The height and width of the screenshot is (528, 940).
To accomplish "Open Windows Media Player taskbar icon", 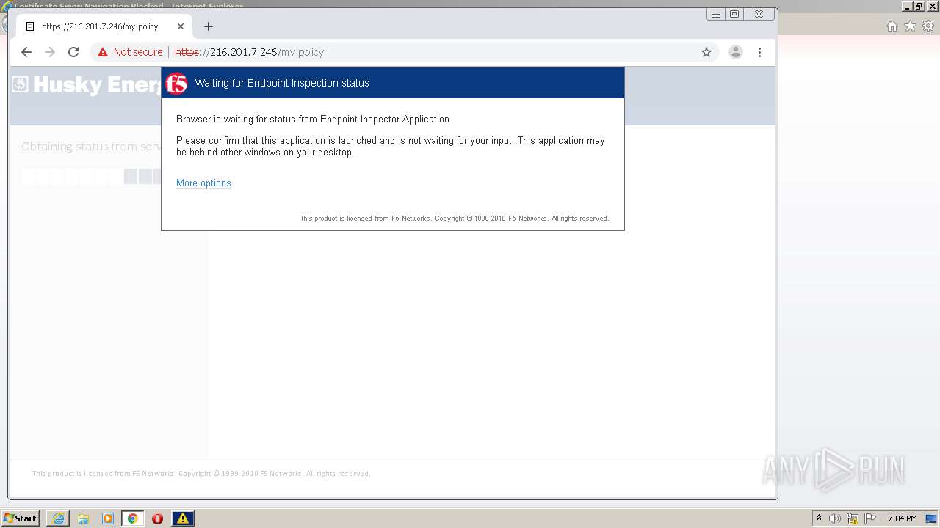I will 108,518.
